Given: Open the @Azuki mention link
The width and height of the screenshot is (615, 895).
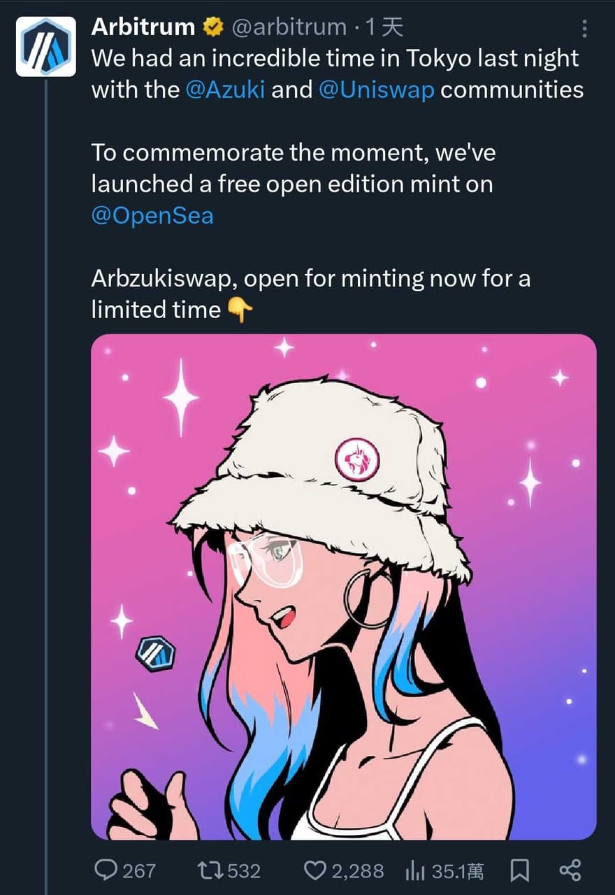Looking at the screenshot, I should pos(225,89).
